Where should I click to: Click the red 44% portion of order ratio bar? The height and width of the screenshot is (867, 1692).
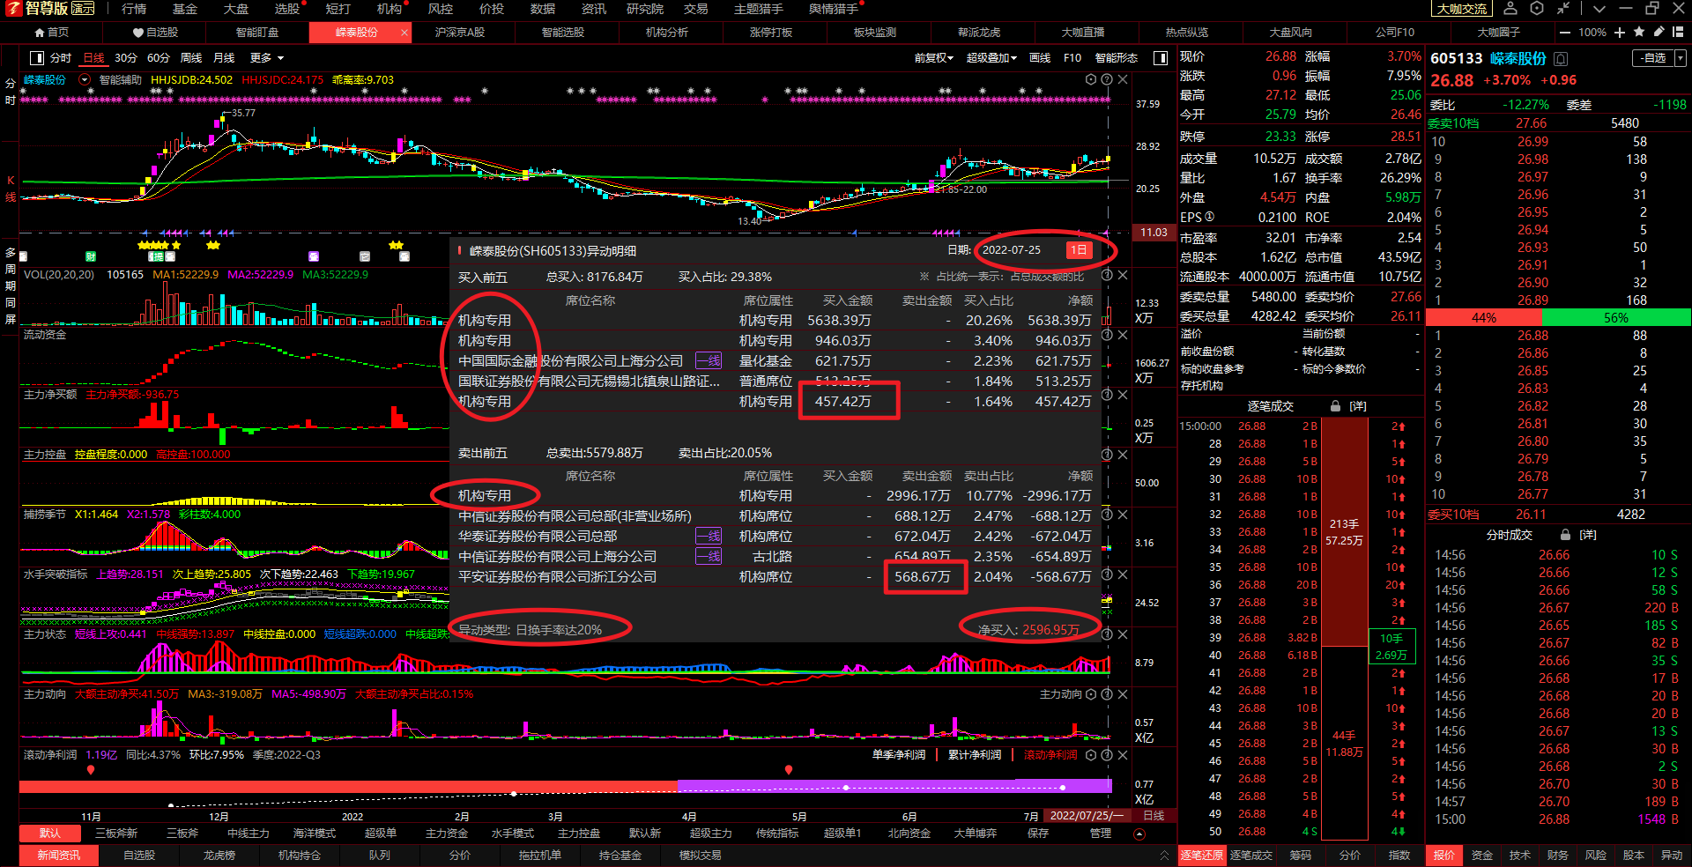[1484, 317]
